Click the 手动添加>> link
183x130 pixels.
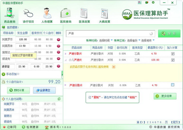pyautogui.click(x=13, y=74)
